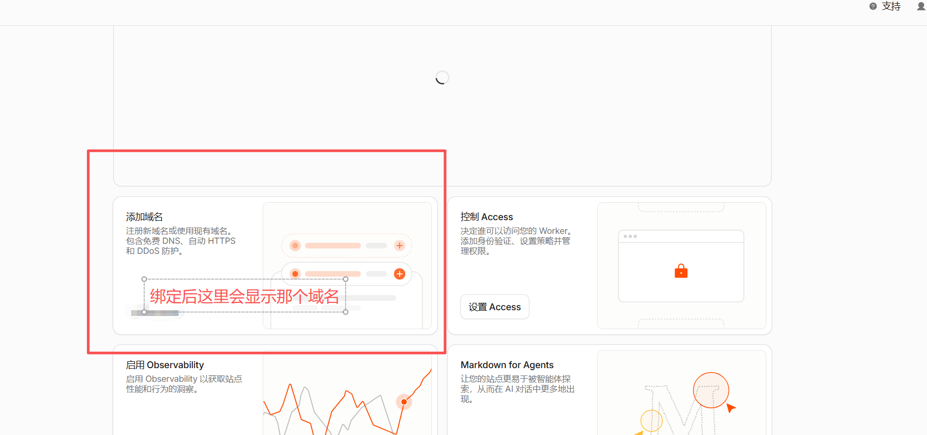
Task: Open the 支持 support menu
Action: click(x=891, y=6)
